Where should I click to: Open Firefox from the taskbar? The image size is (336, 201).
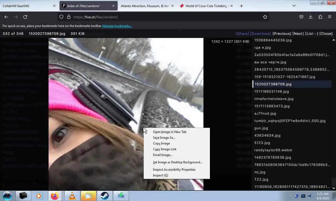point(55,196)
